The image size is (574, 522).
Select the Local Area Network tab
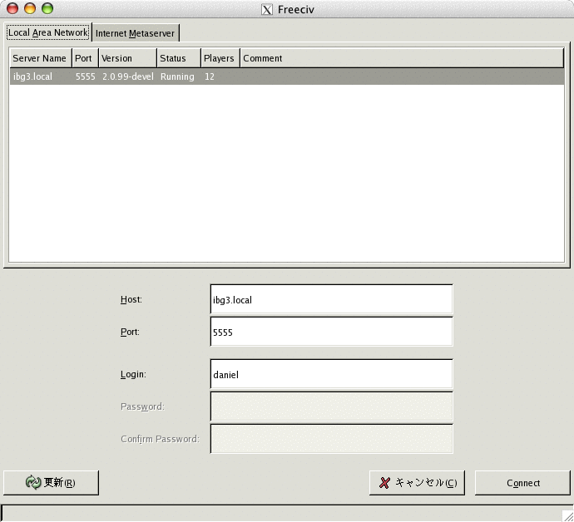(48, 32)
